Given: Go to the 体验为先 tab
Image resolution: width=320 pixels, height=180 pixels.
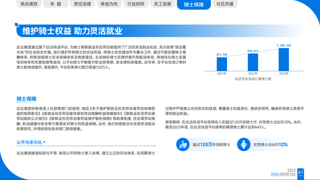Looking at the screenshot, I should (x=109, y=4).
